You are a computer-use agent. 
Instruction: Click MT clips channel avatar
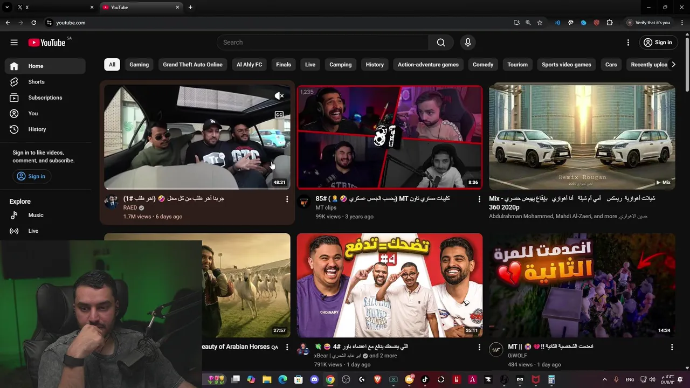click(304, 202)
